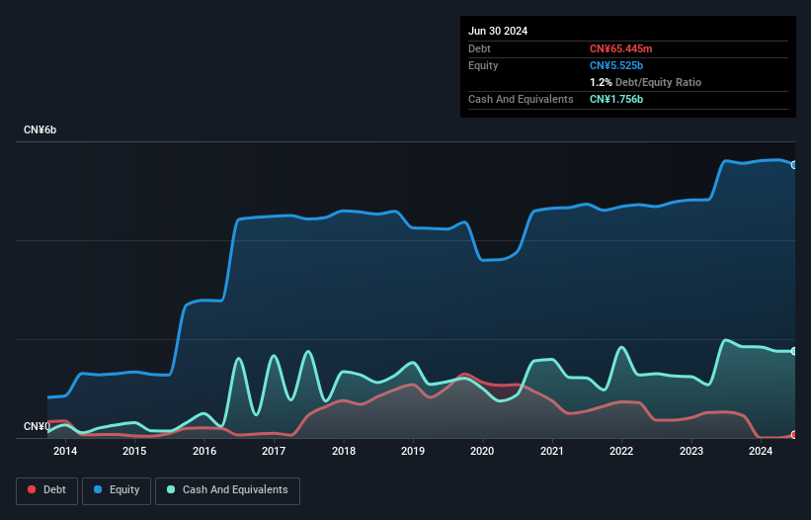The height and width of the screenshot is (520, 811).
Task: Click the red Debt legend dot
Action: (32, 489)
